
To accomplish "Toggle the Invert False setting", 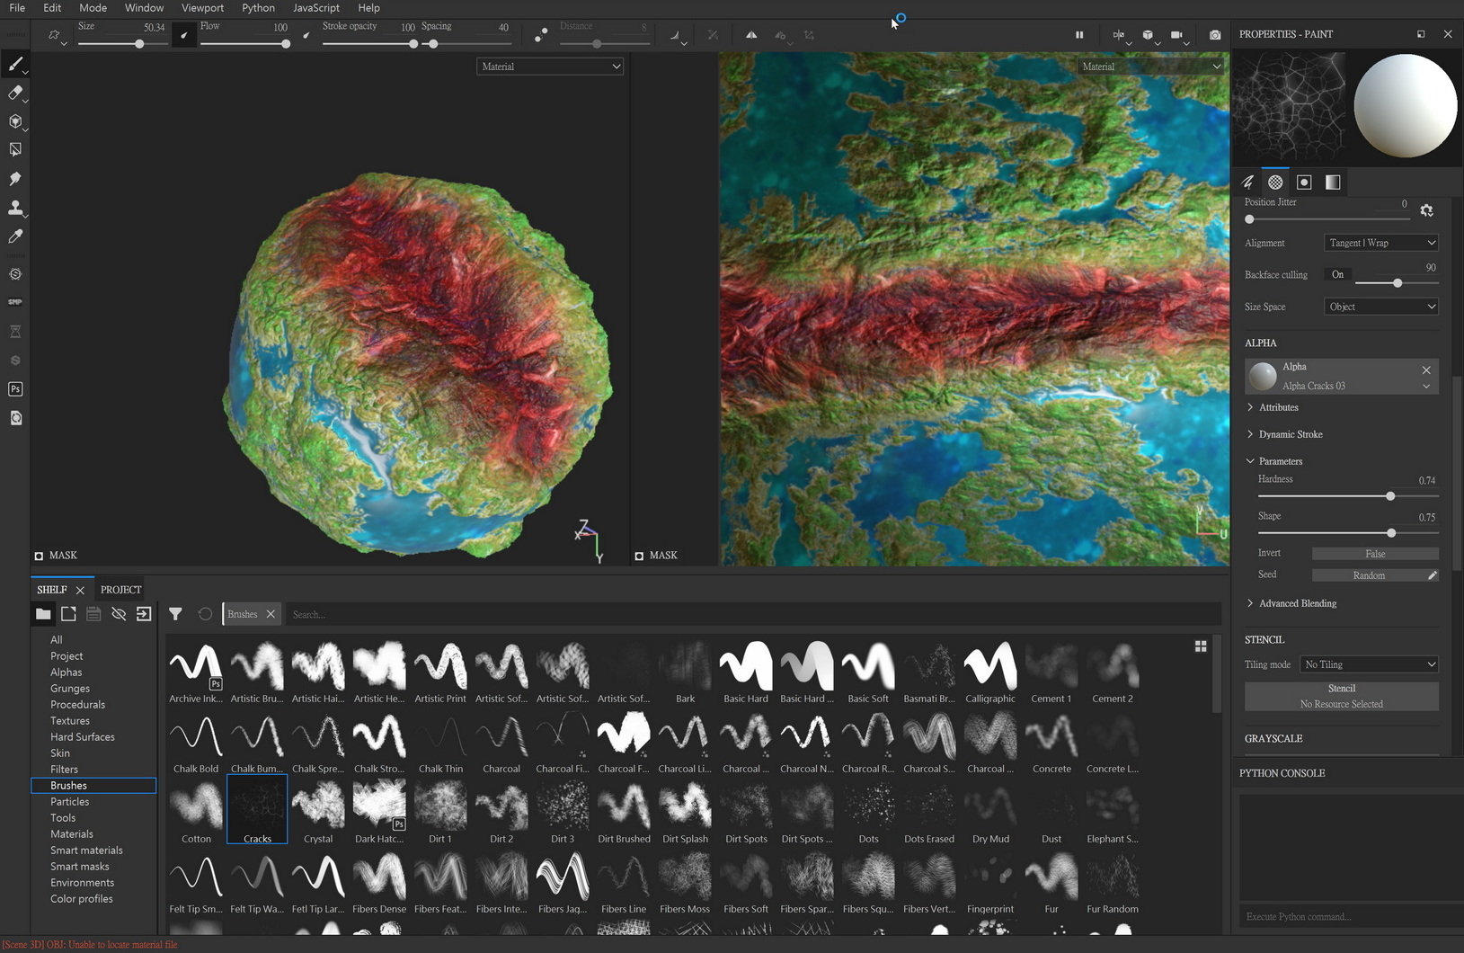I will tap(1374, 554).
